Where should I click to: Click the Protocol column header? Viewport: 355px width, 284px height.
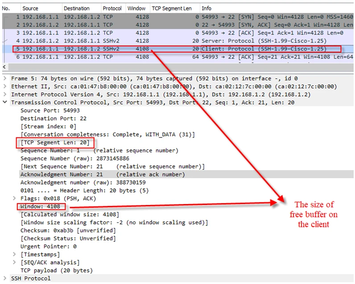[x=112, y=8]
